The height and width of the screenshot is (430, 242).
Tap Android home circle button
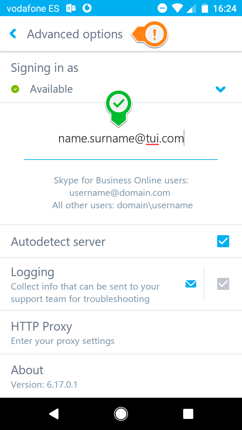pyautogui.click(x=121, y=414)
